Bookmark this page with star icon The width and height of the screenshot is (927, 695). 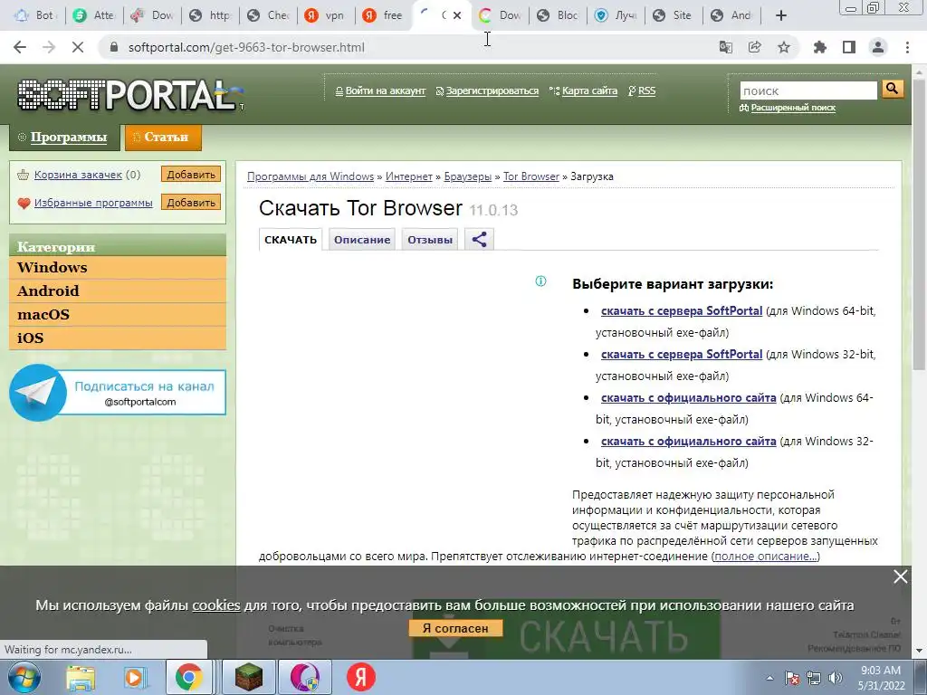[784, 47]
